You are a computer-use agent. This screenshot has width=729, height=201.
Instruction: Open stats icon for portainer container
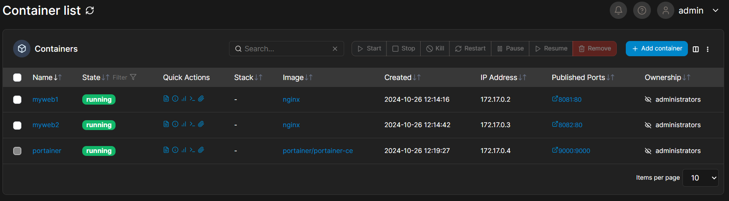click(184, 150)
